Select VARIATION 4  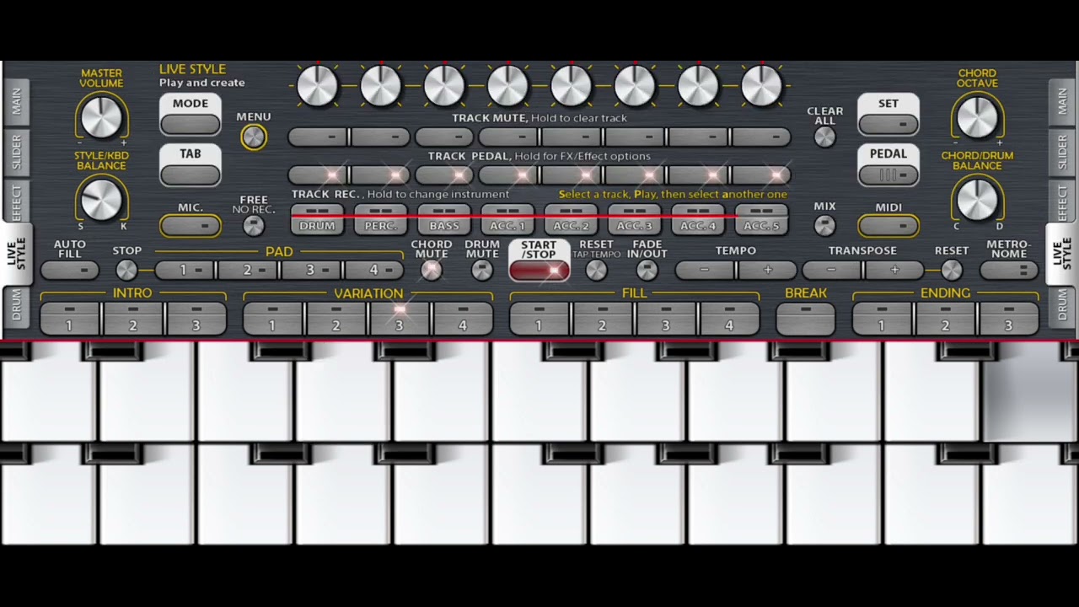(463, 319)
